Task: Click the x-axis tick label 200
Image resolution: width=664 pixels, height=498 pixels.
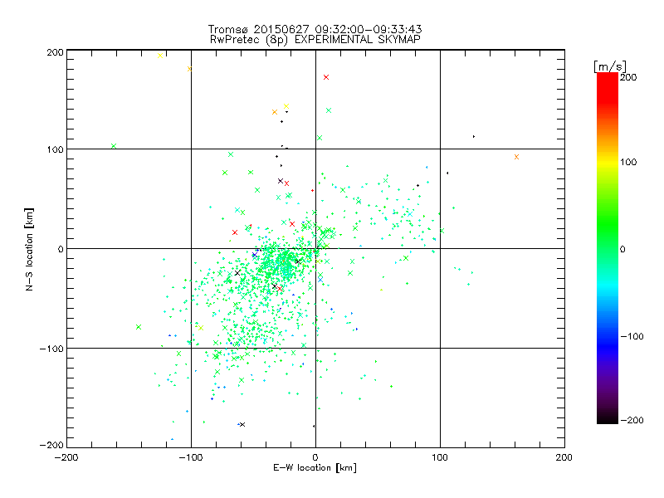Action: point(564,457)
